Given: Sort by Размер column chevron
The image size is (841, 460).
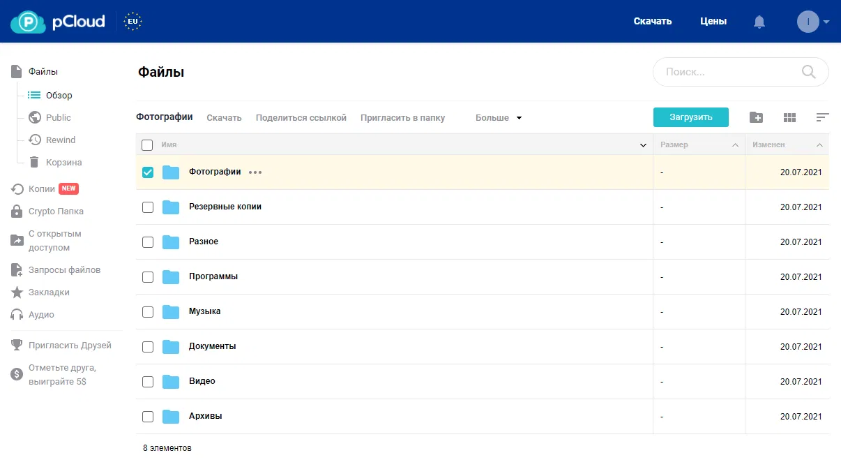Looking at the screenshot, I should (735, 145).
